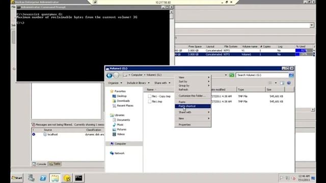
Task: Select the file1 - Copy.tmp file
Action: pyautogui.click(x=159, y=96)
